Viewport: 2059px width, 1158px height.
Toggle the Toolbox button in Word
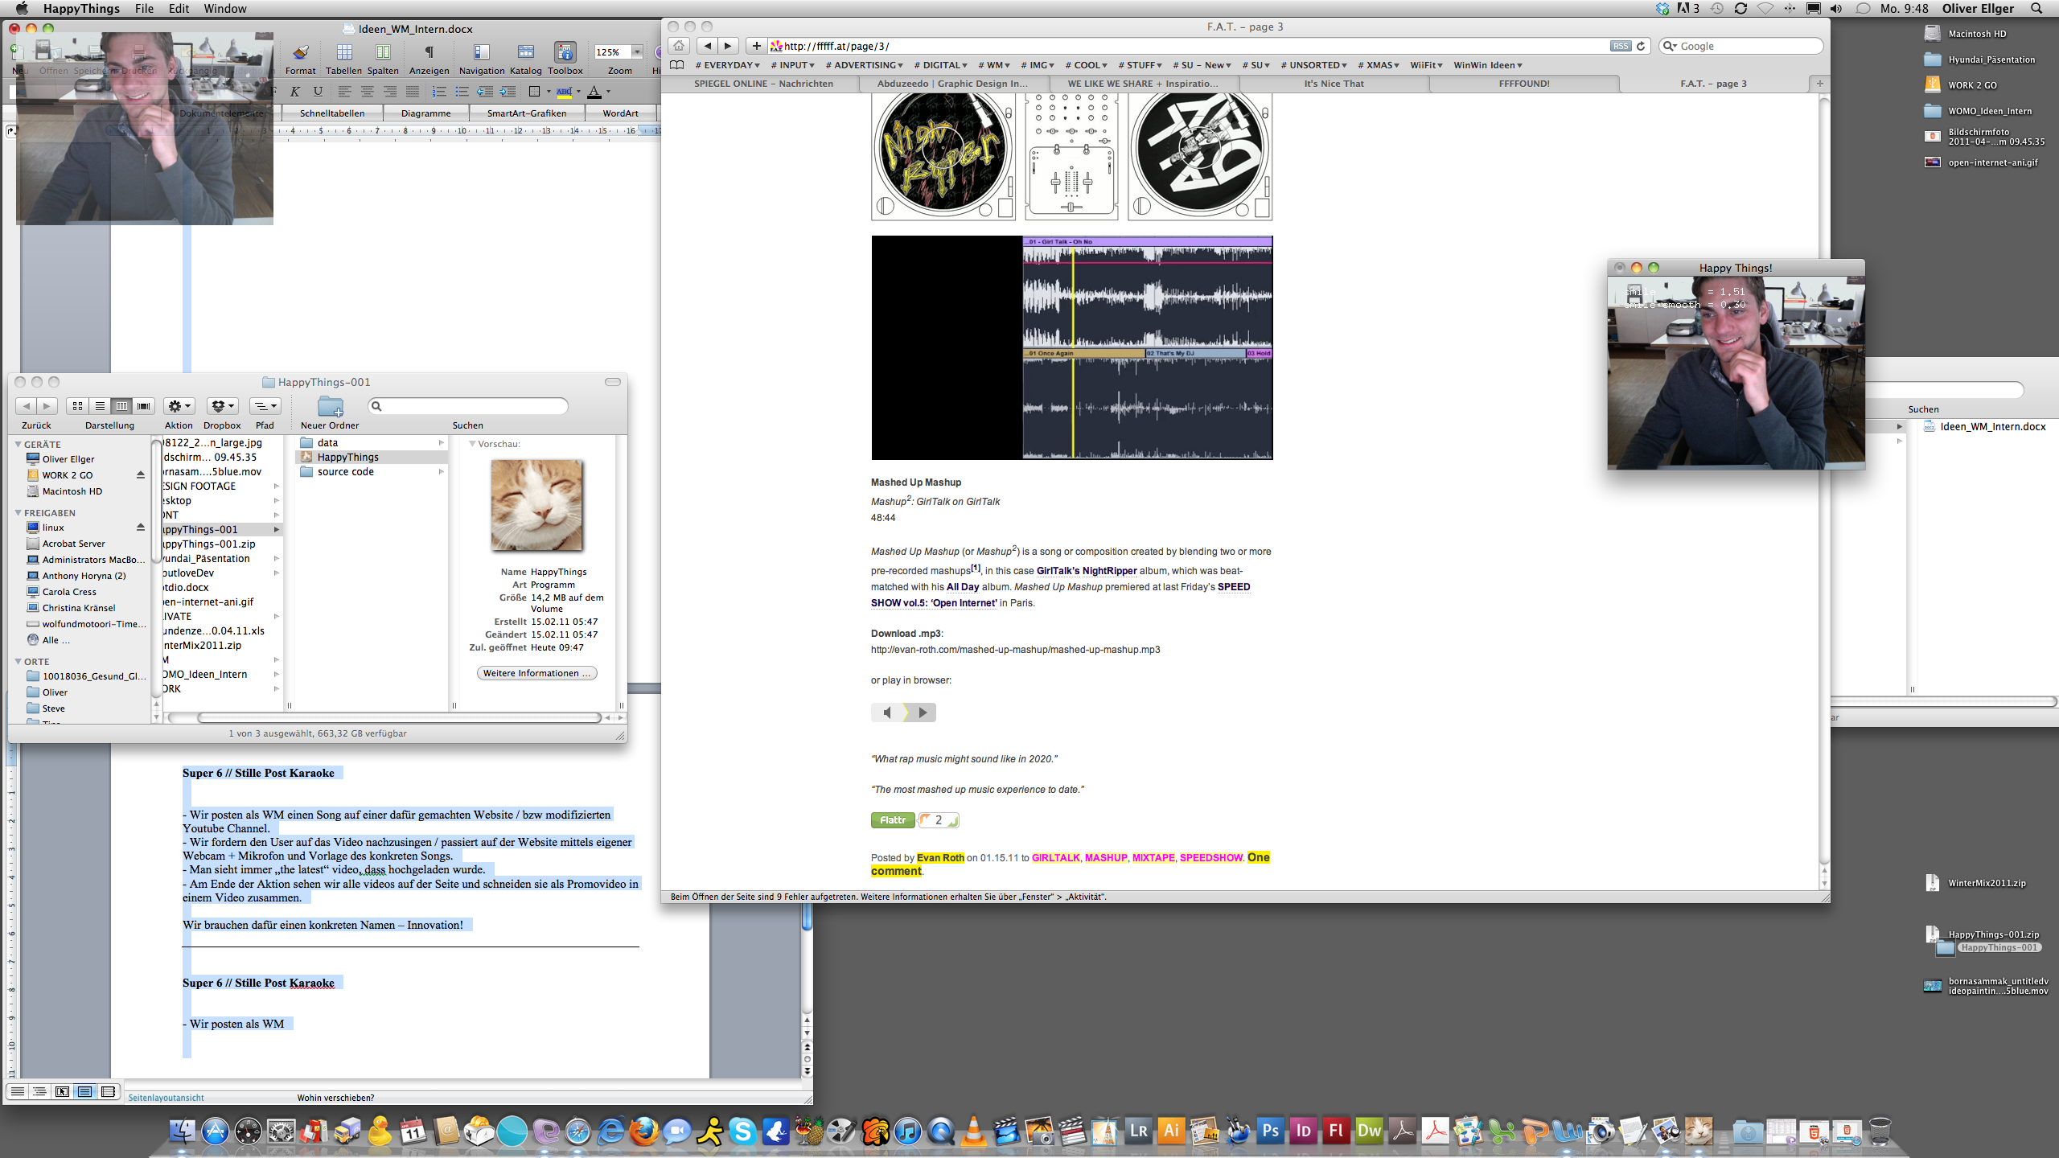tap(565, 53)
